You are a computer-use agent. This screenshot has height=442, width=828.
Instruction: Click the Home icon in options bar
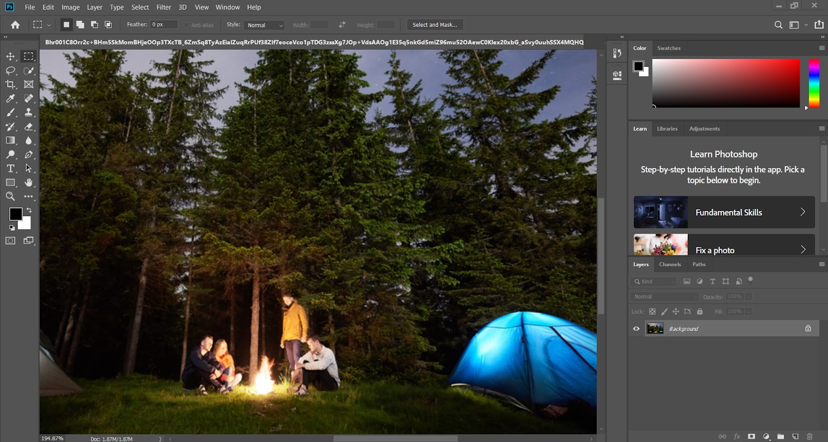coord(15,25)
